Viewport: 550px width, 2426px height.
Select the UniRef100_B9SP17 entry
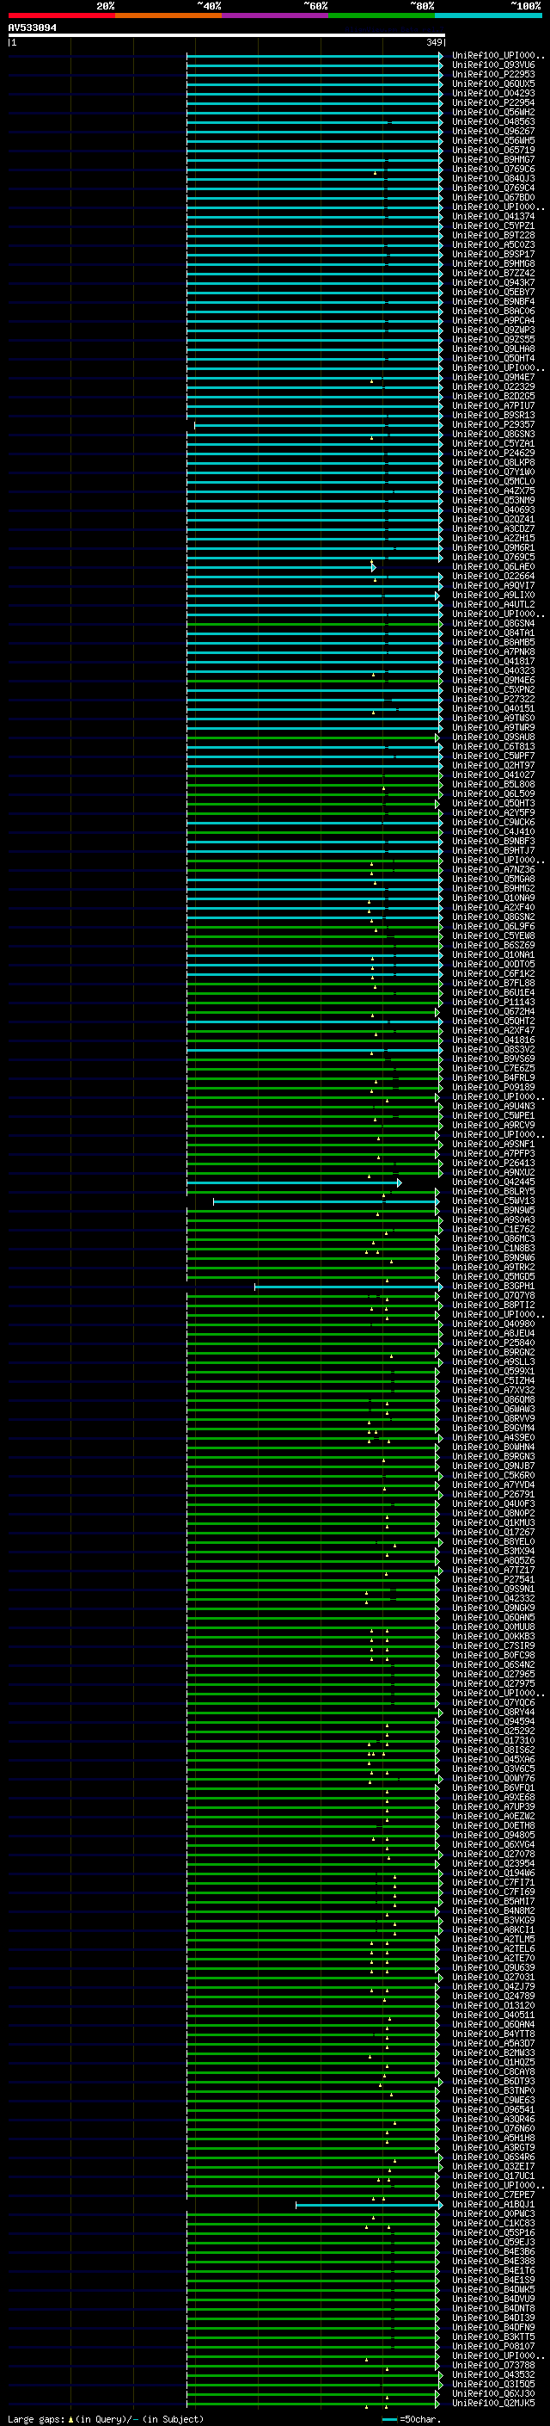point(493,254)
